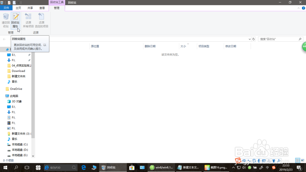306x172 pixels.
Task: Collapse the ribbon with chevron arrow
Action: 299,8
